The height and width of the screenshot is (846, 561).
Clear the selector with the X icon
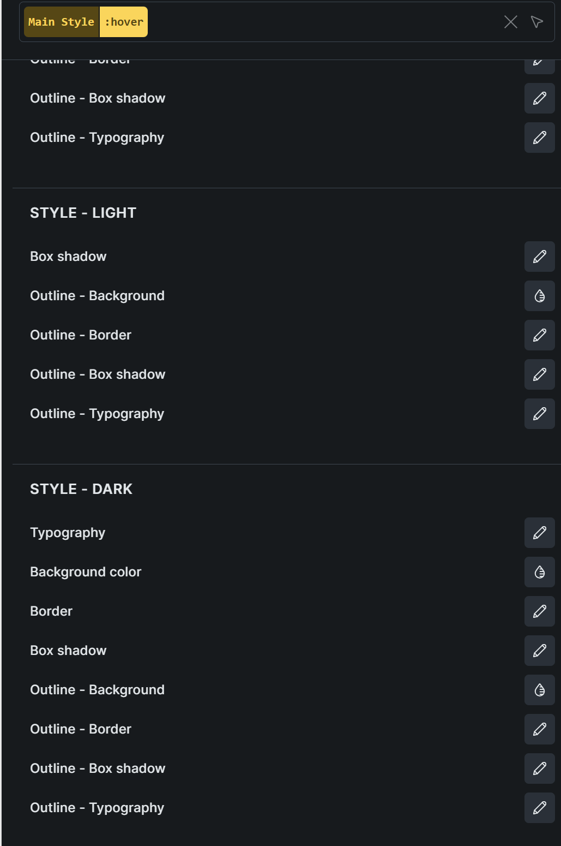(x=511, y=22)
